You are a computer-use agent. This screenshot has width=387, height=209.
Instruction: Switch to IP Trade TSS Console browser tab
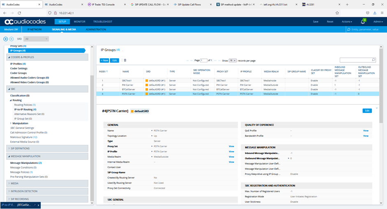point(107,5)
